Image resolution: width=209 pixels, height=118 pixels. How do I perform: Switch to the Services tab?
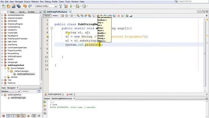(23, 12)
